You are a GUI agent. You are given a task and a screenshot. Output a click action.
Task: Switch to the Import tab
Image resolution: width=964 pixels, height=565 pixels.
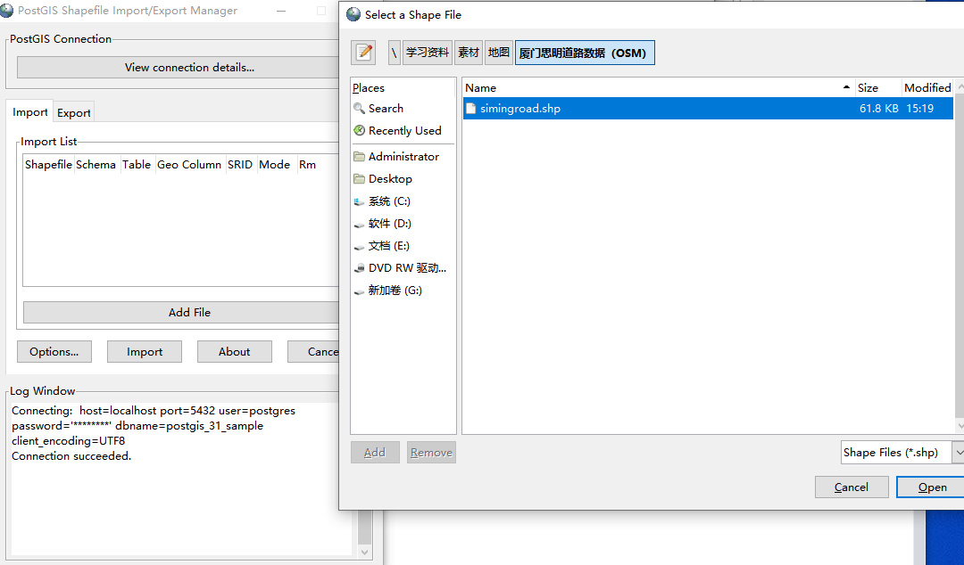pos(29,112)
